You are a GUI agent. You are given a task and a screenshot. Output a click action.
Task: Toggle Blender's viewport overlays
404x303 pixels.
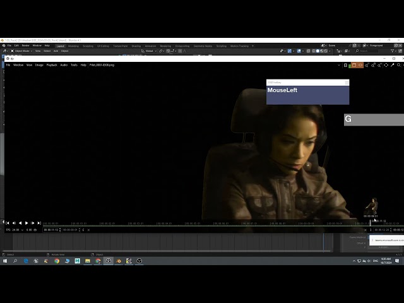click(x=299, y=51)
